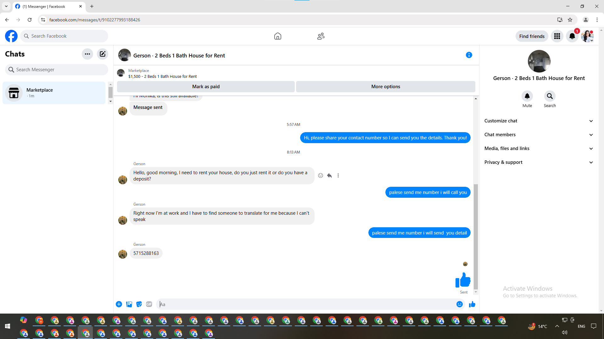Go to the Home feed icon
Screen dimensions: 604x339
coord(277,36)
